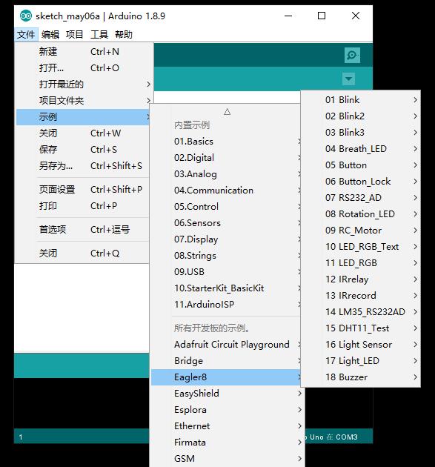The width and height of the screenshot is (435, 467).
Task: Expand 06.Sensors examples
Action: pos(226,223)
